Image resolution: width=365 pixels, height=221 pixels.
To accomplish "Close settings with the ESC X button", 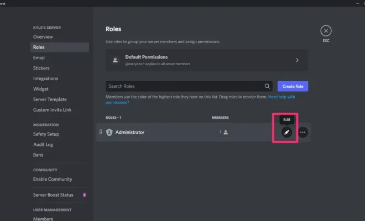I will coord(326,31).
